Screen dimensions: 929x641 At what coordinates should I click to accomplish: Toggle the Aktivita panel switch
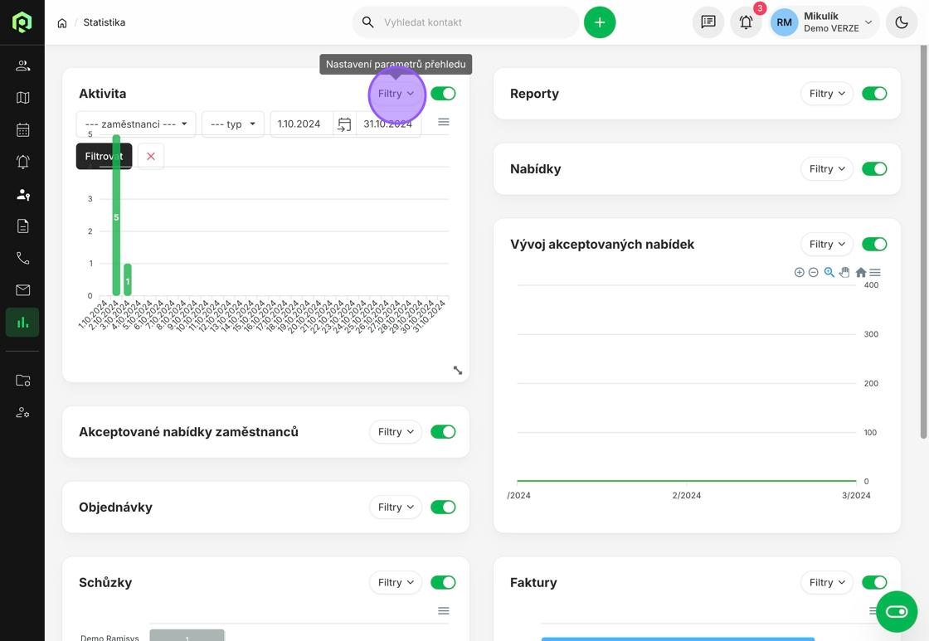(x=443, y=94)
